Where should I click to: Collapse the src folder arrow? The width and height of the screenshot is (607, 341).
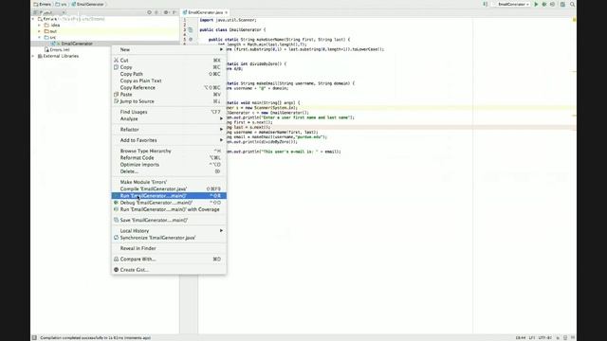[x=40, y=38]
